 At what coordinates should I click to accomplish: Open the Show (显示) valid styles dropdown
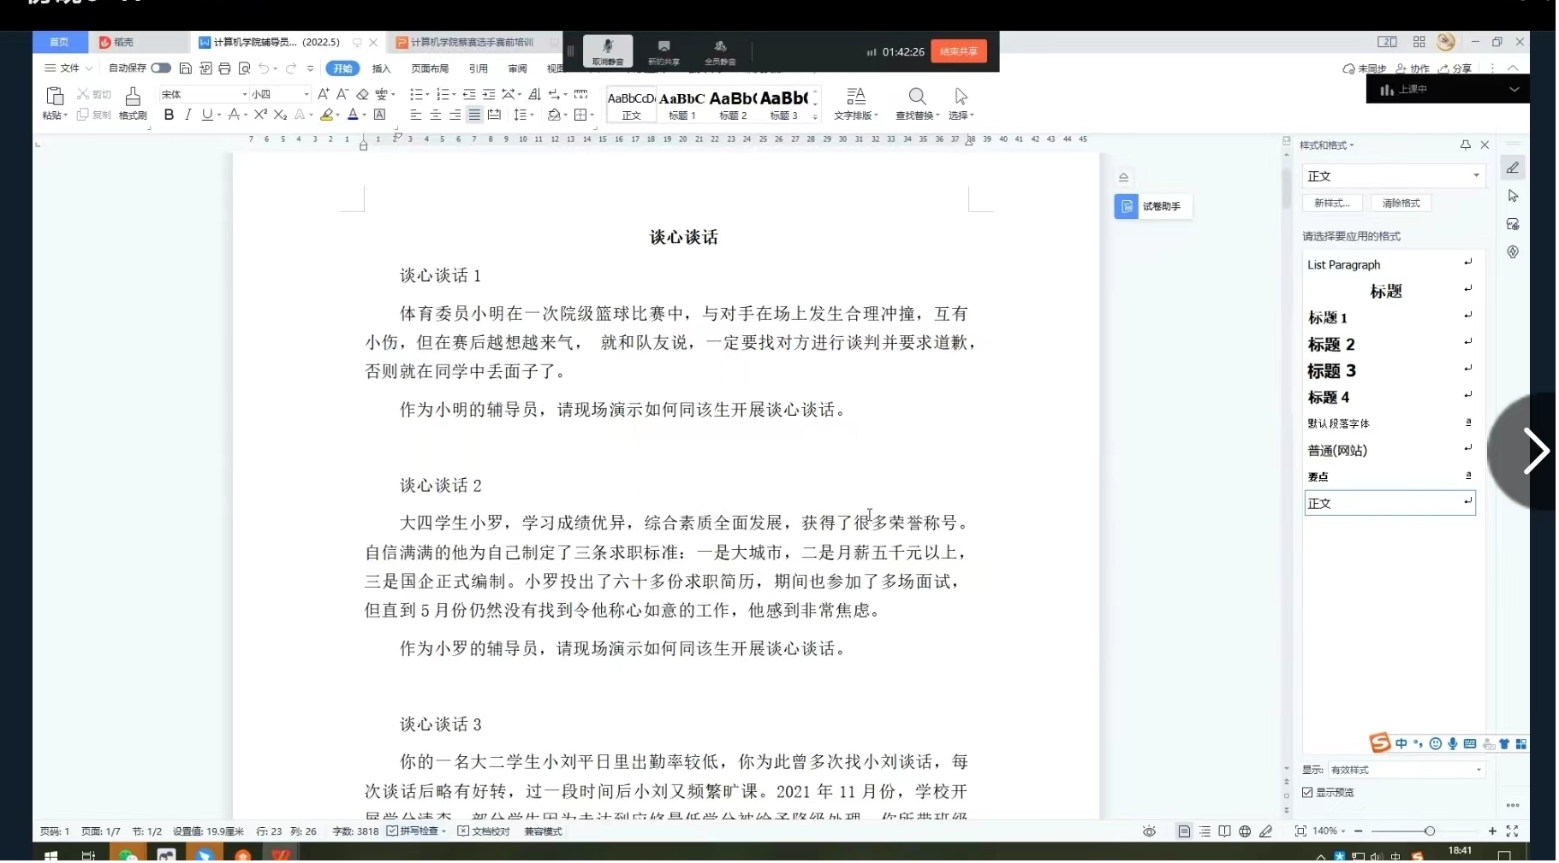pos(1406,771)
